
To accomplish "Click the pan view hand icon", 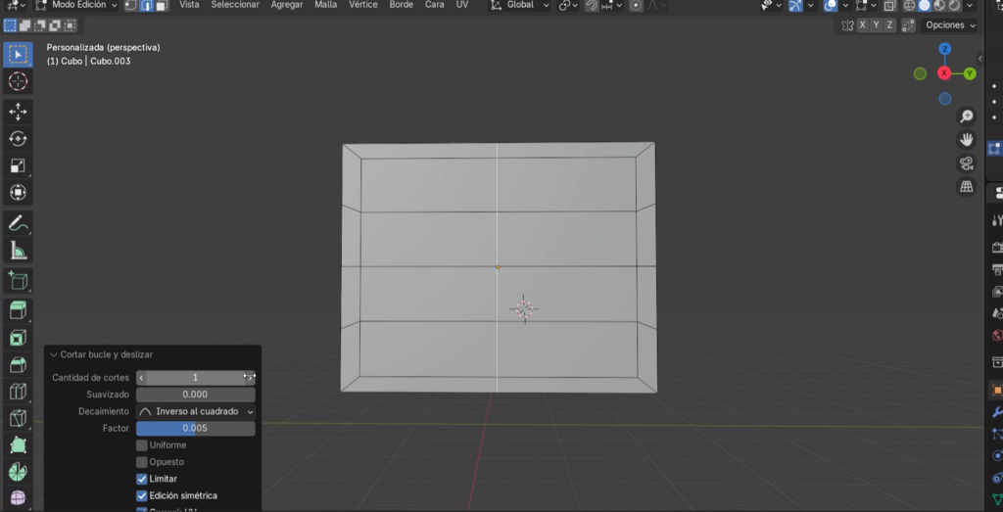I will pos(966,139).
